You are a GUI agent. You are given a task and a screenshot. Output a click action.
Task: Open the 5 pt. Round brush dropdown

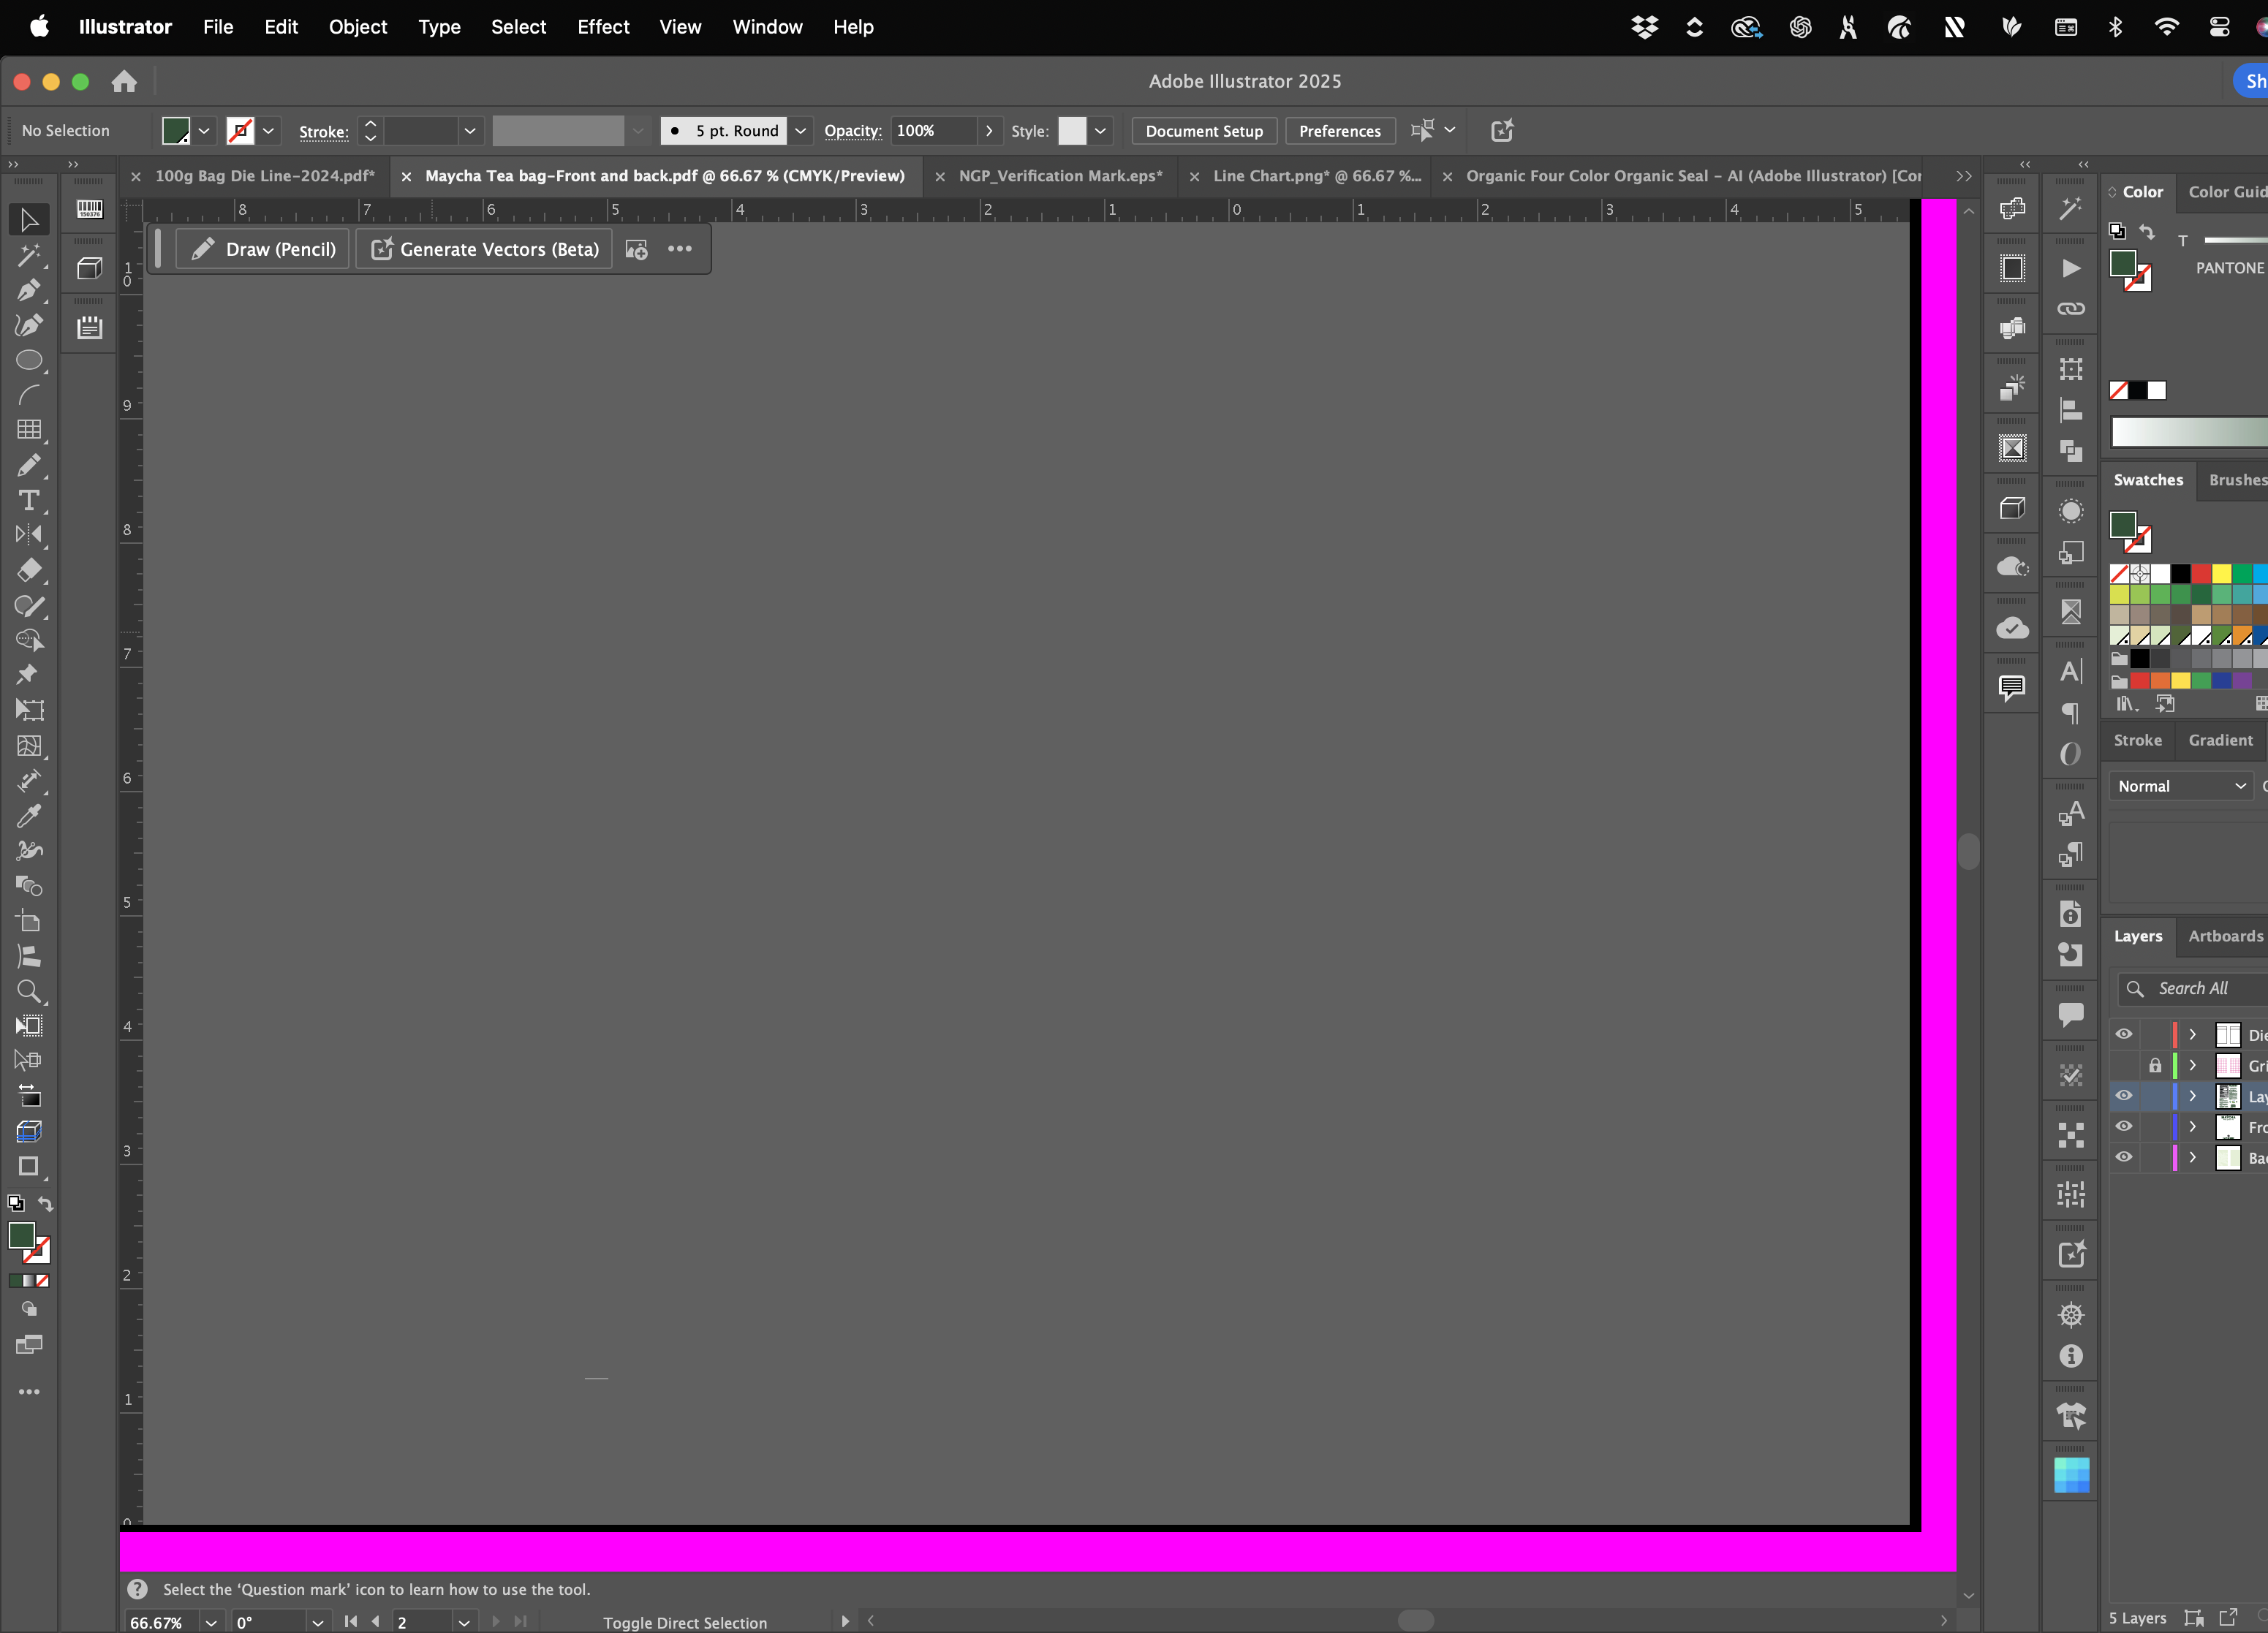(x=800, y=130)
